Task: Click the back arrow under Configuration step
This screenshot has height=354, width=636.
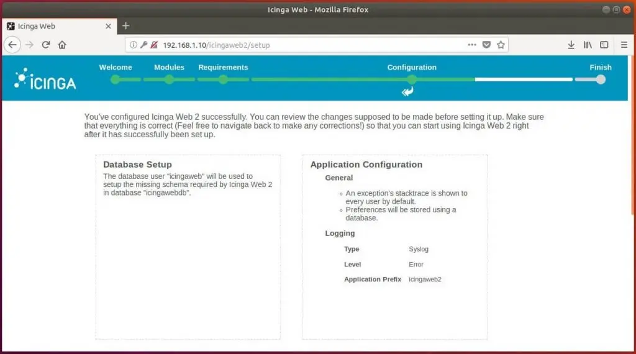Action: (x=407, y=92)
